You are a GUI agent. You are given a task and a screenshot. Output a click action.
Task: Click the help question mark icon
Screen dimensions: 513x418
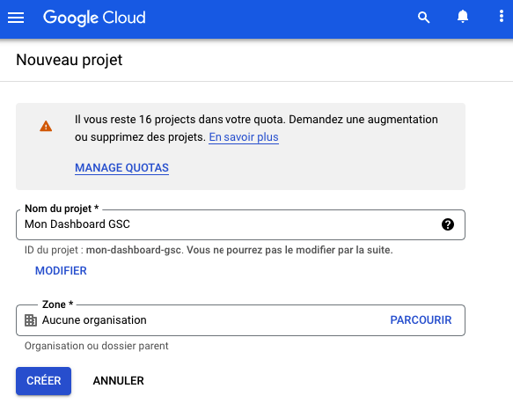448,224
